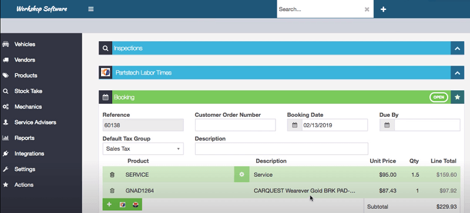Open the hamburger menu in the top bar
470x213 pixels.
pyautogui.click(x=91, y=9)
